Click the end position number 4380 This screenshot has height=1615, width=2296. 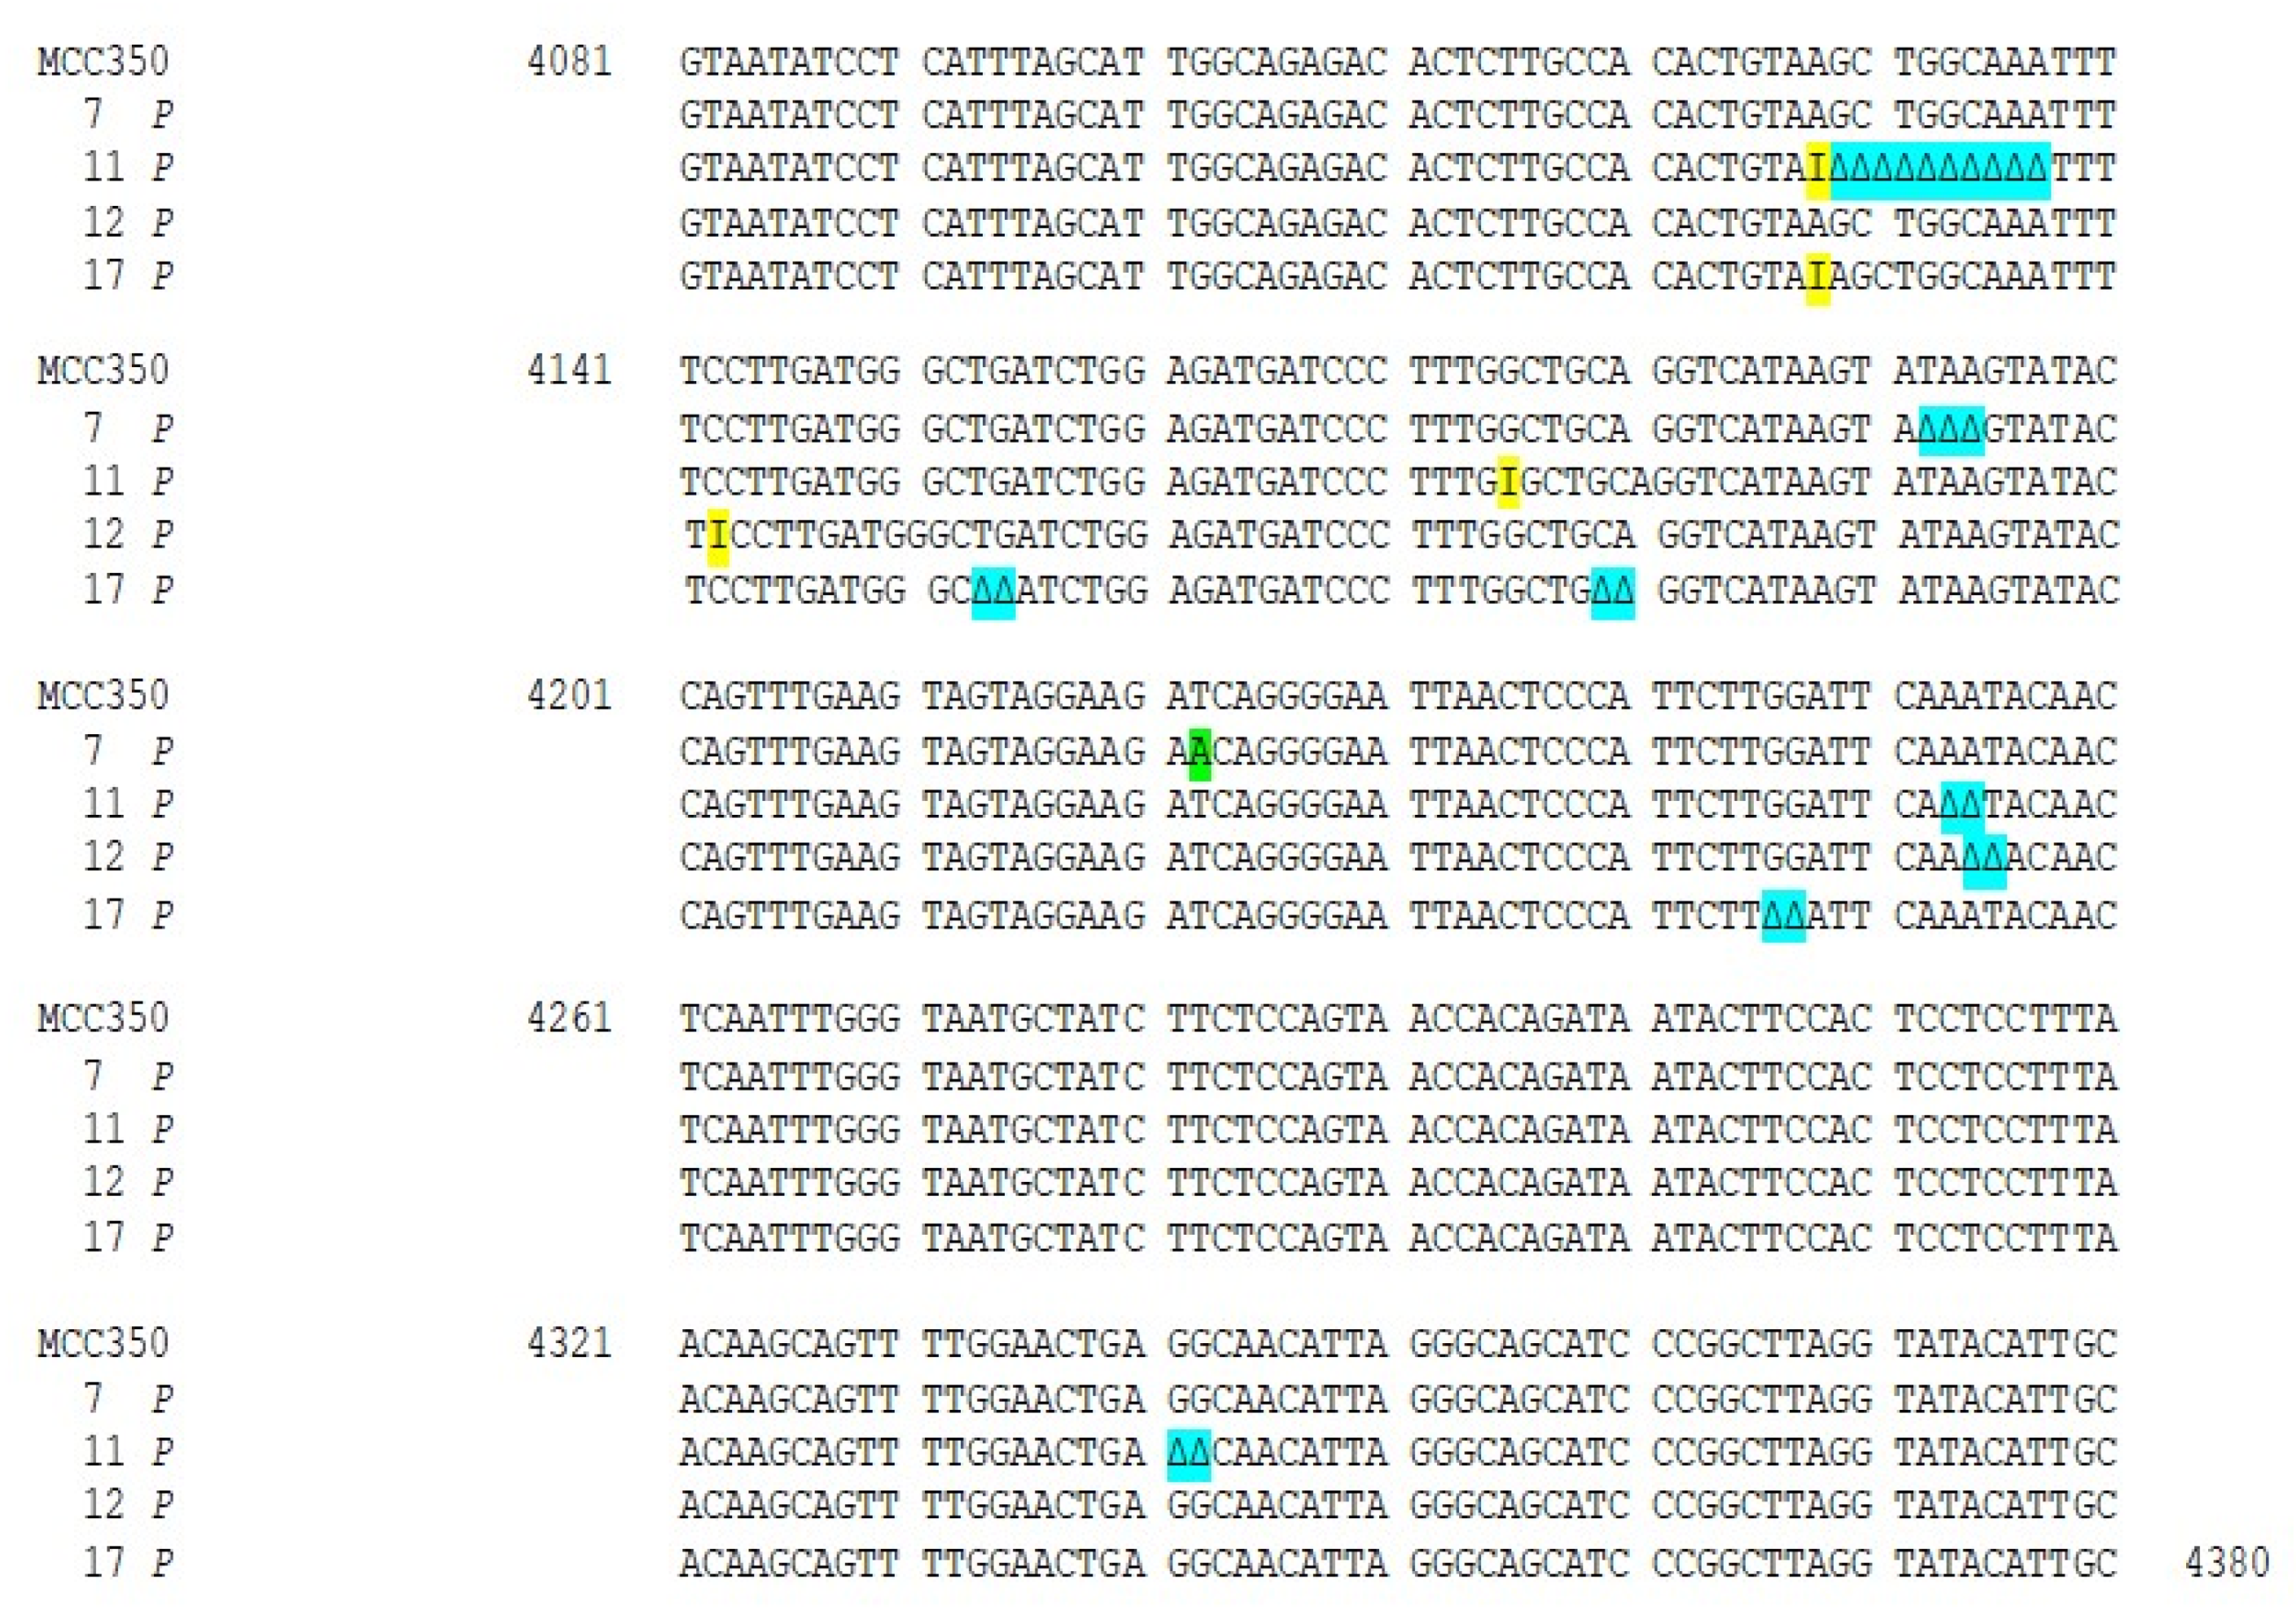pyautogui.click(x=2227, y=1562)
